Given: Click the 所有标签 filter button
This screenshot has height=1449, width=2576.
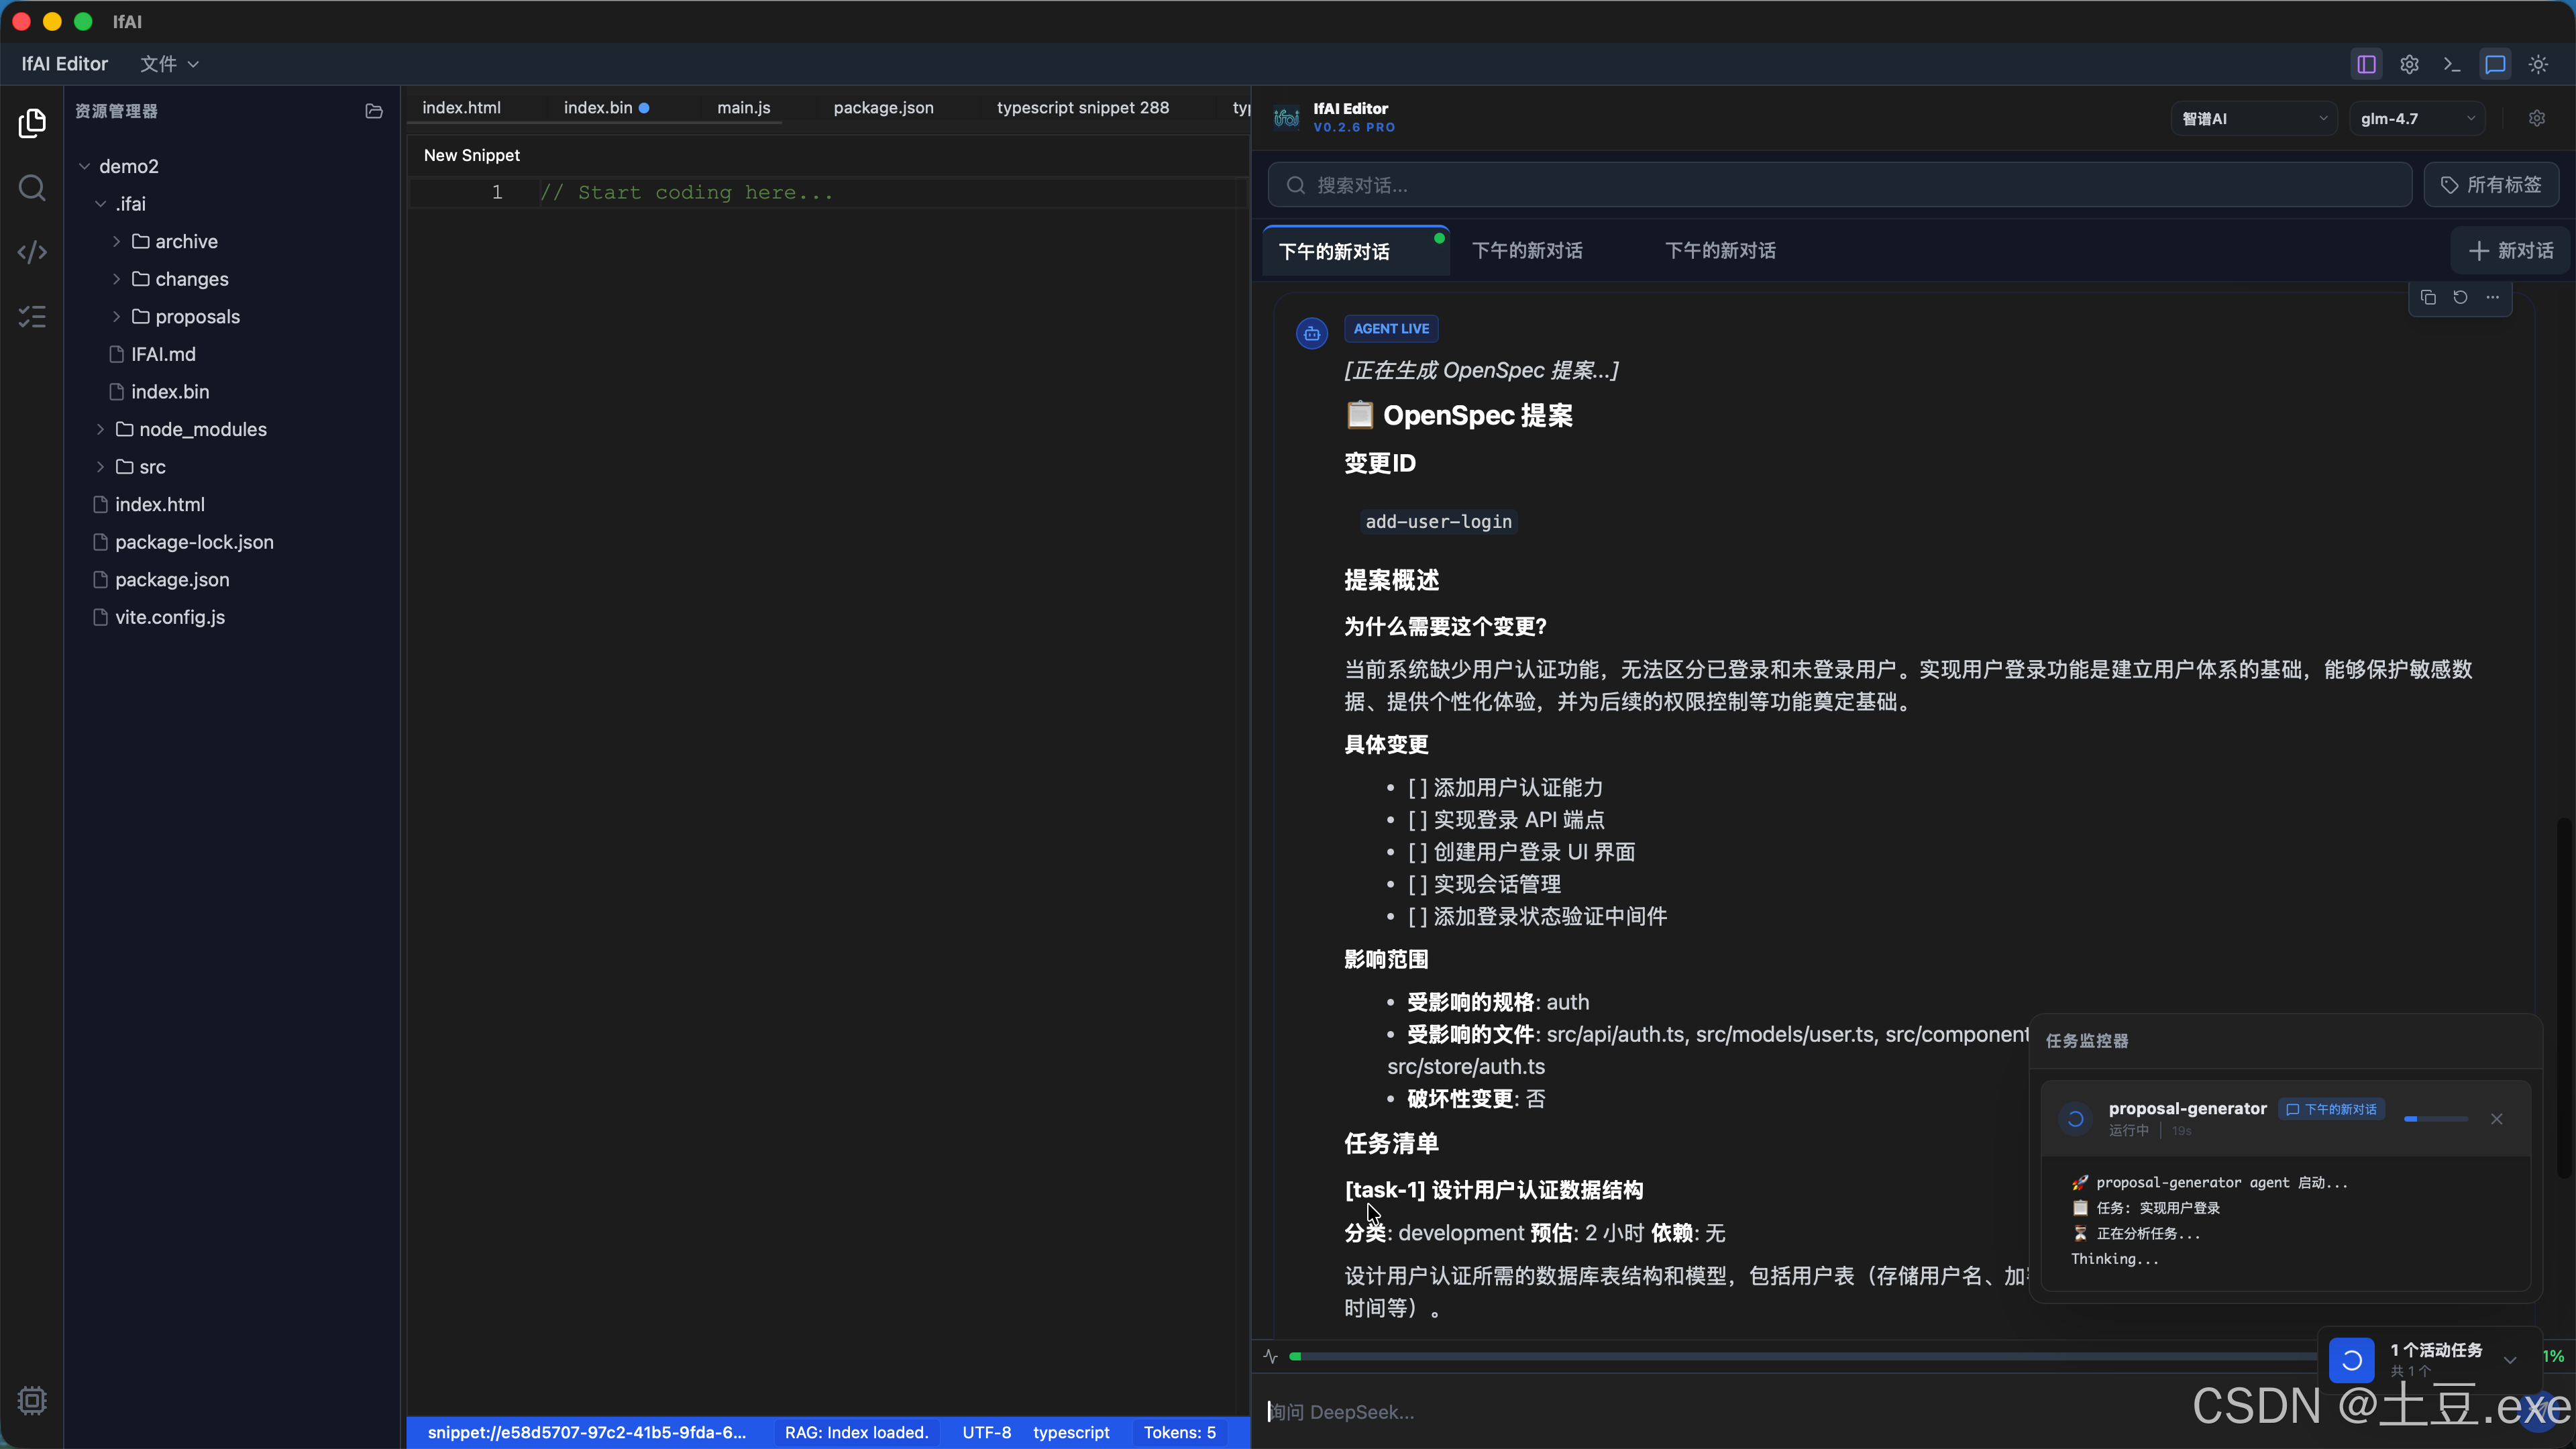Looking at the screenshot, I should coord(2491,185).
